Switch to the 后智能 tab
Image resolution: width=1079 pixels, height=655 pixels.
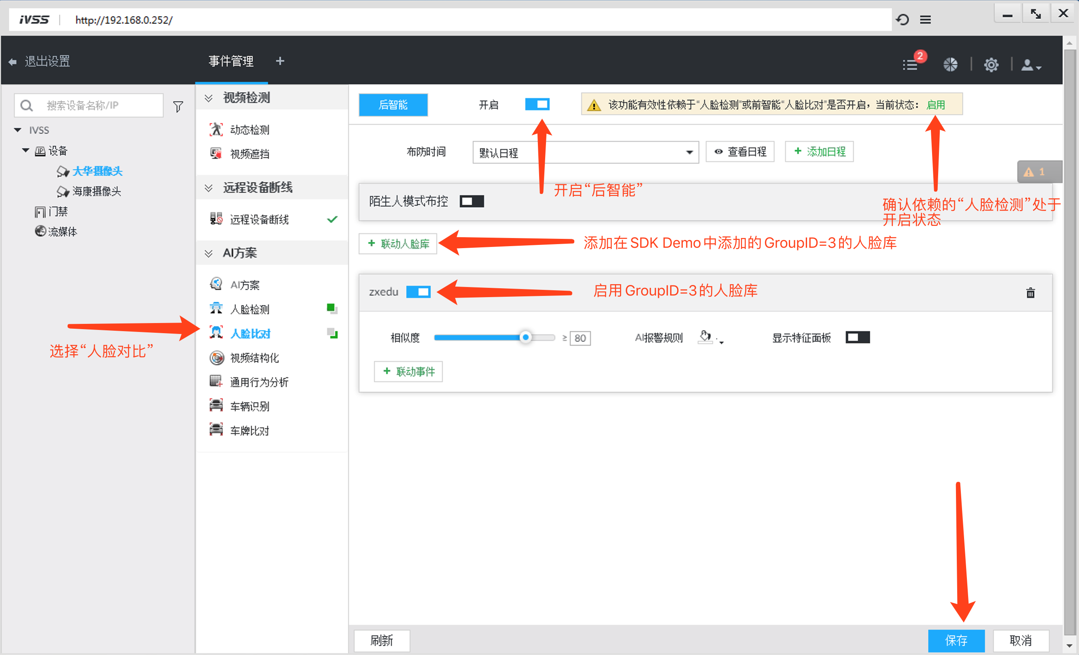[393, 105]
